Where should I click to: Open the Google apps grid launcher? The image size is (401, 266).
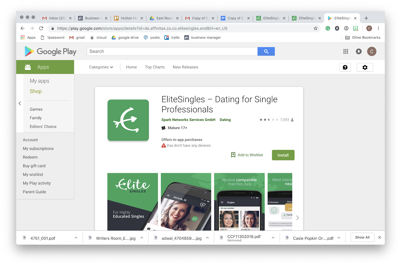(x=346, y=51)
